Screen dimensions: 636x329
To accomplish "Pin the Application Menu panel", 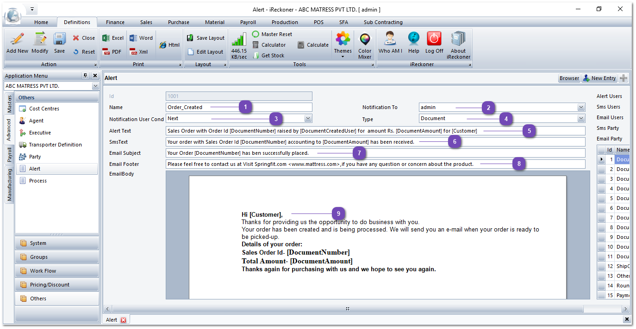I will pos(85,76).
